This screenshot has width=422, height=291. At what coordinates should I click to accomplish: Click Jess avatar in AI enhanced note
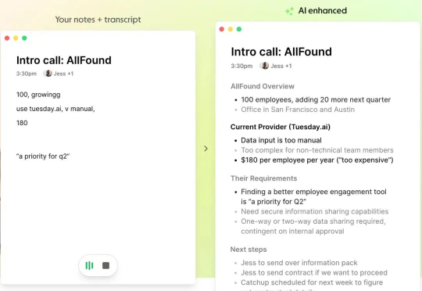click(265, 66)
